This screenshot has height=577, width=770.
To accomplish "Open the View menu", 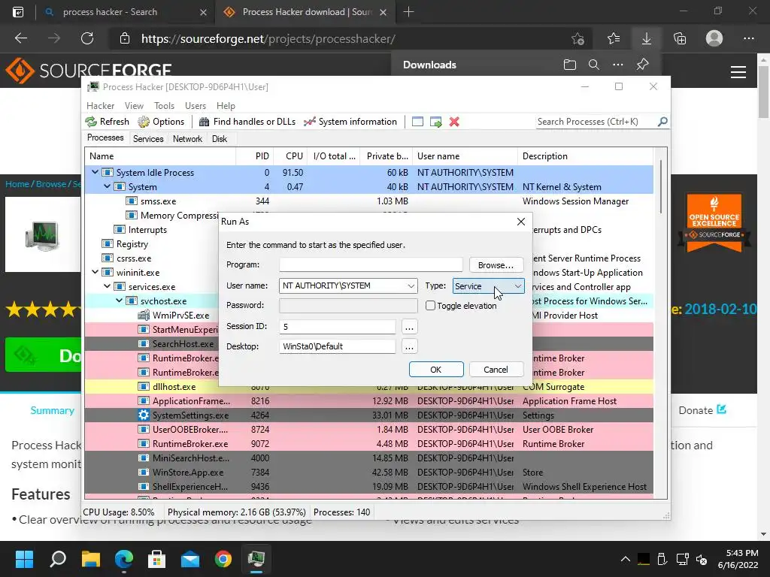I will click(134, 105).
